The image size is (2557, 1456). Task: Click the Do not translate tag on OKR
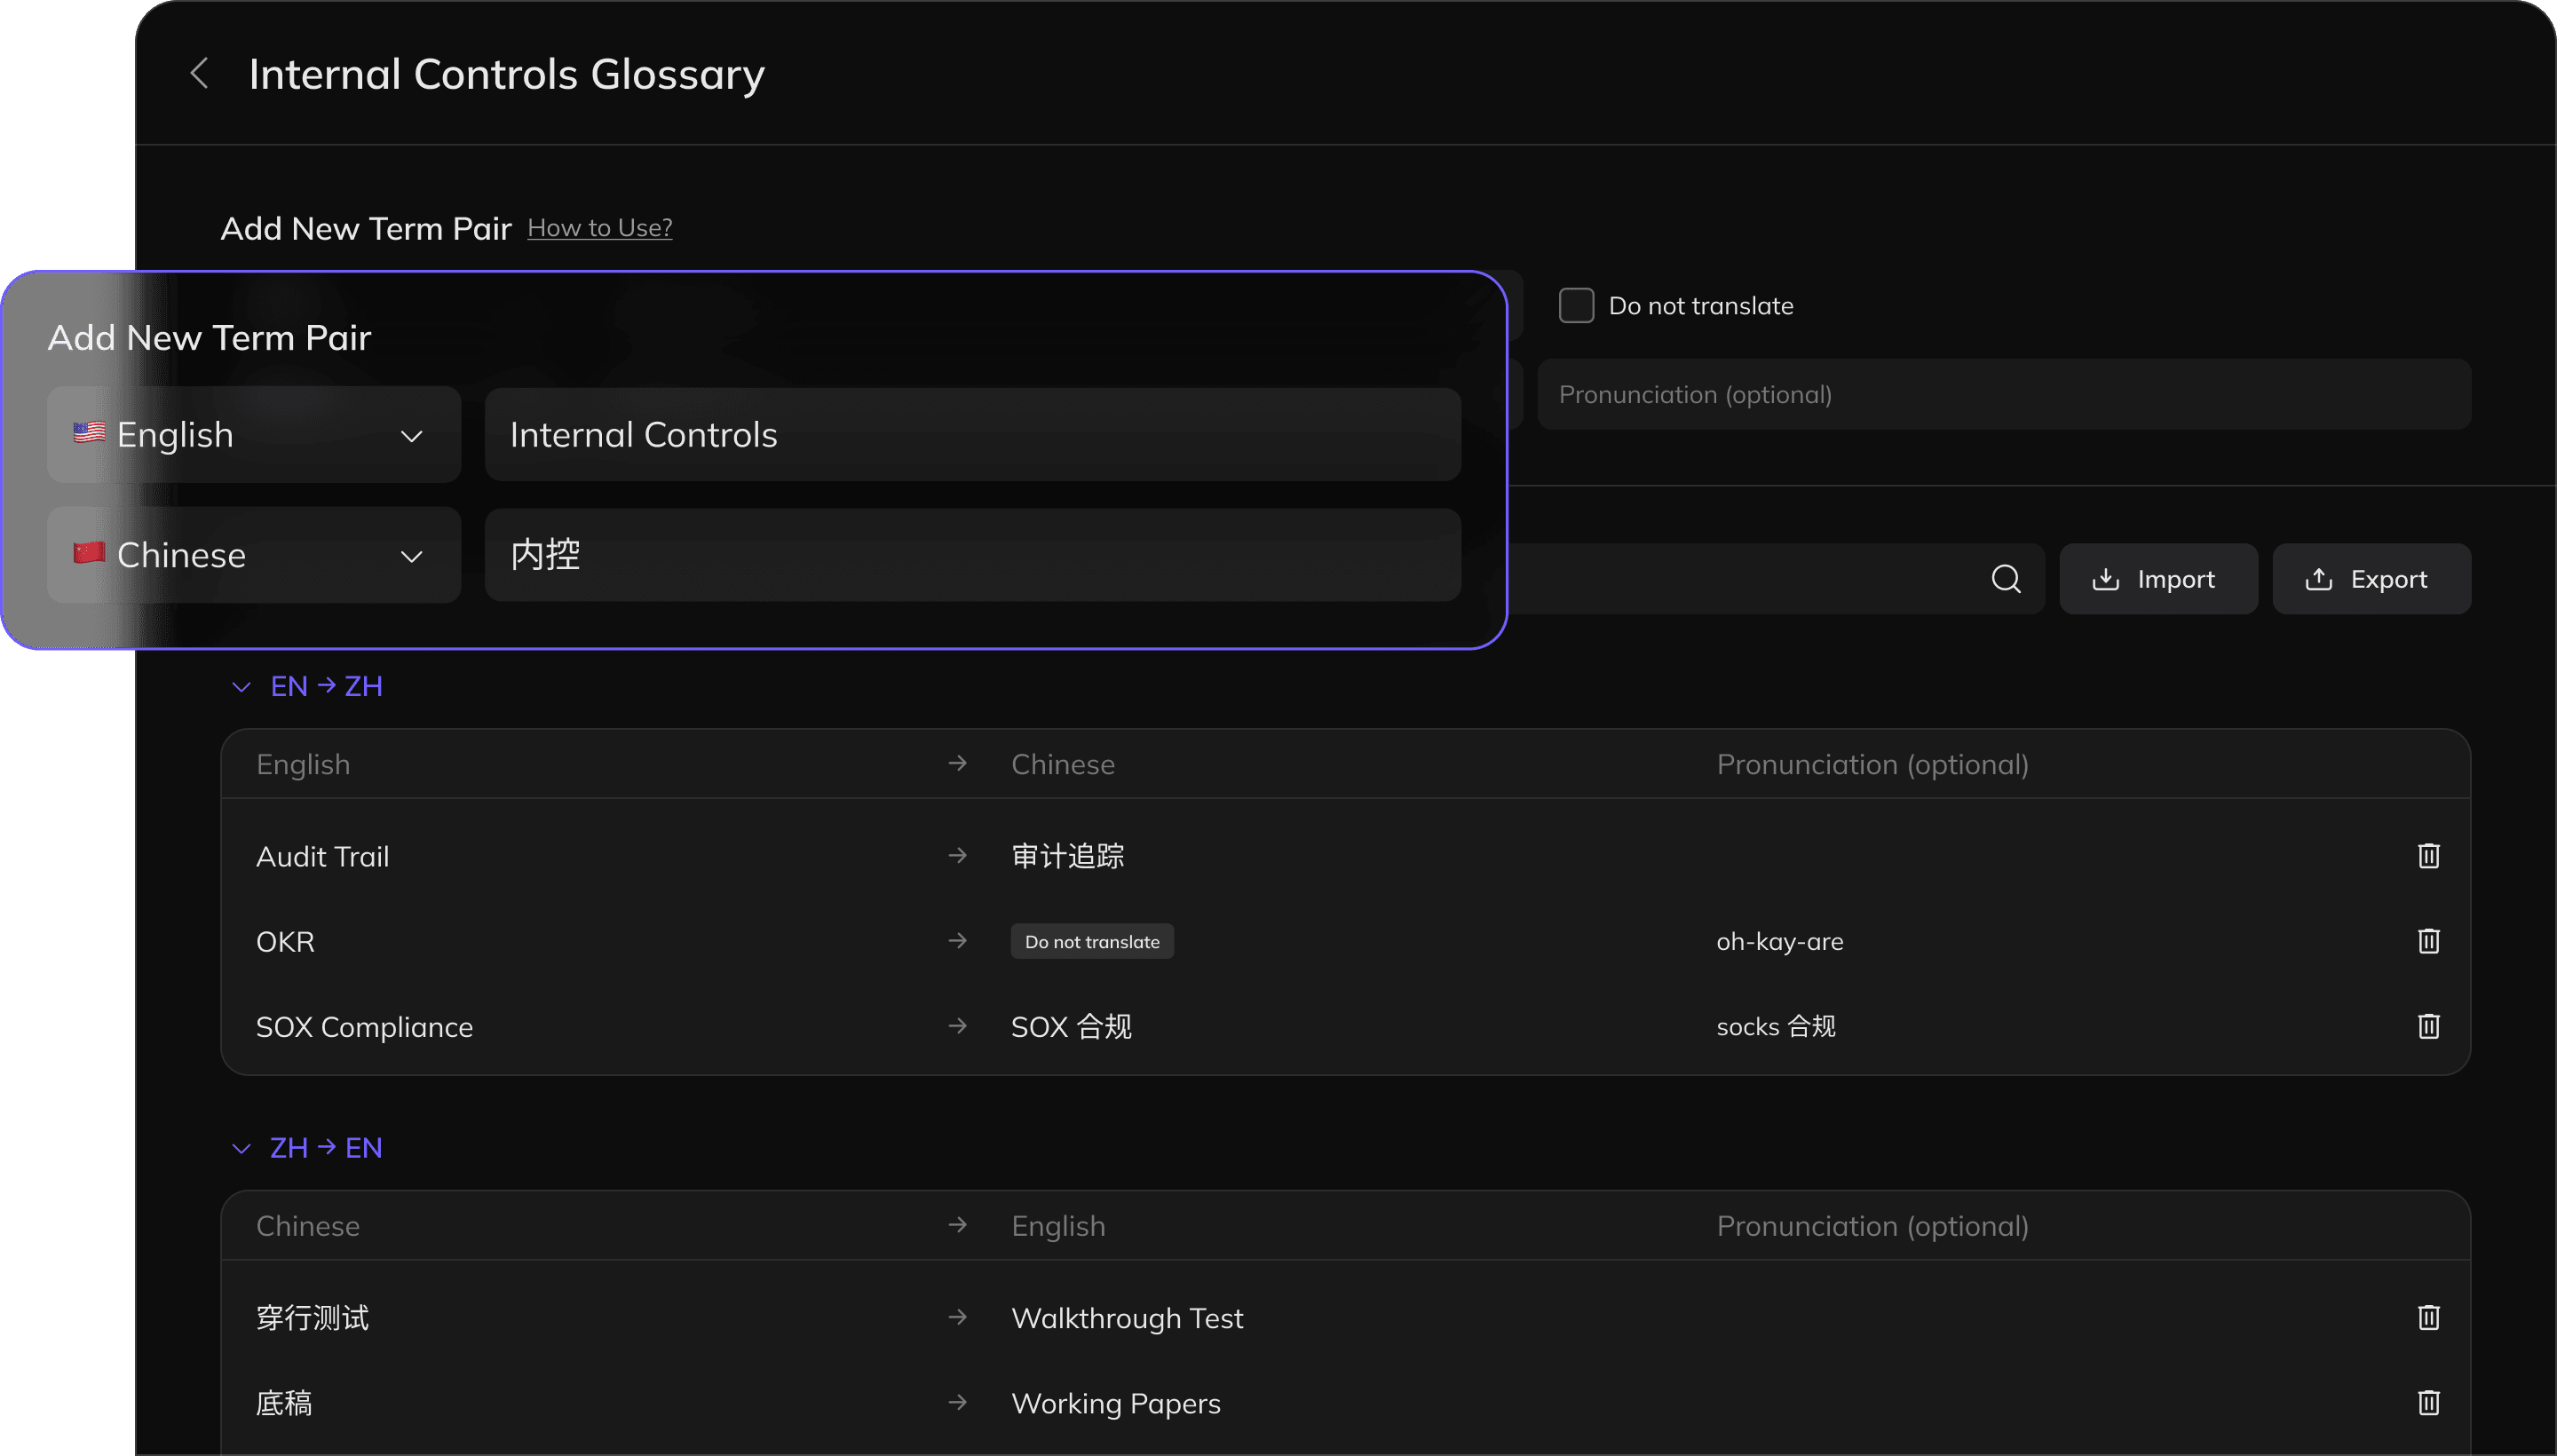1092,941
